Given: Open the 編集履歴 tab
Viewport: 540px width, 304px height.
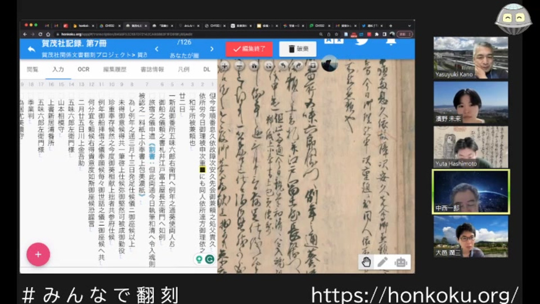Looking at the screenshot, I should coord(115,69).
